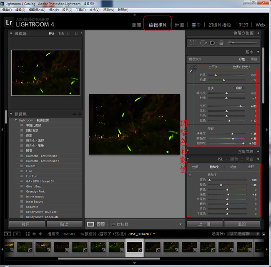Click the 上一個 button
The image size is (271, 267).
point(204,224)
